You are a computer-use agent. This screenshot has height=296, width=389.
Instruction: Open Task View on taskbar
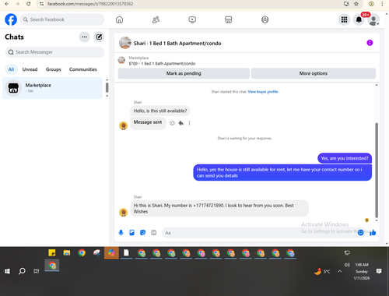pos(37,271)
